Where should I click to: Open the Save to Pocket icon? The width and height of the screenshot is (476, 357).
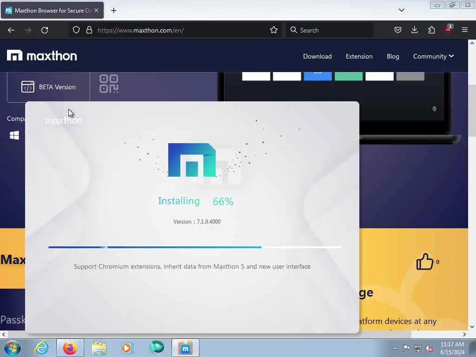[398, 30]
